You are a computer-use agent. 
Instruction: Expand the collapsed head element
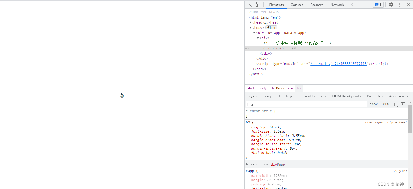tap(251, 22)
